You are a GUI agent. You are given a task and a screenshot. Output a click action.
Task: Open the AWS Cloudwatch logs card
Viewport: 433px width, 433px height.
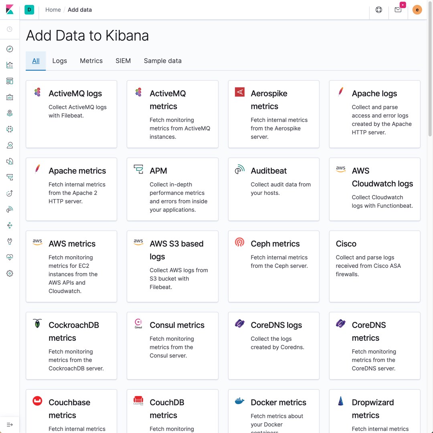pyautogui.click(x=375, y=189)
